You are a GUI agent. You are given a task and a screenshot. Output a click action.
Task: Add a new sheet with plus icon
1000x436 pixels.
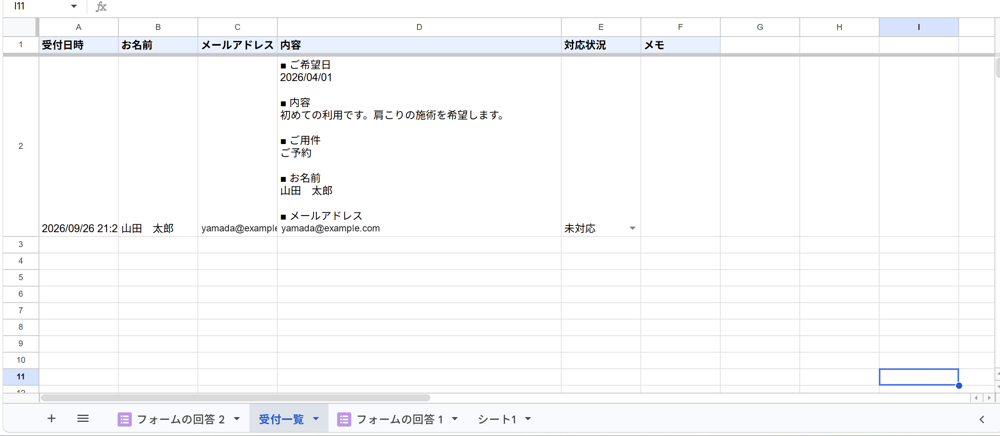click(x=52, y=419)
